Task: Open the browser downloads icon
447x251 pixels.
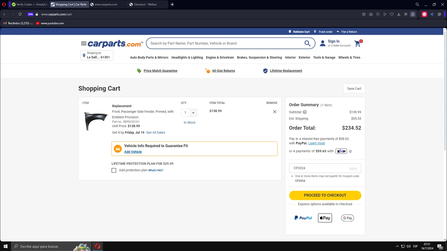Action: [x=399, y=14]
